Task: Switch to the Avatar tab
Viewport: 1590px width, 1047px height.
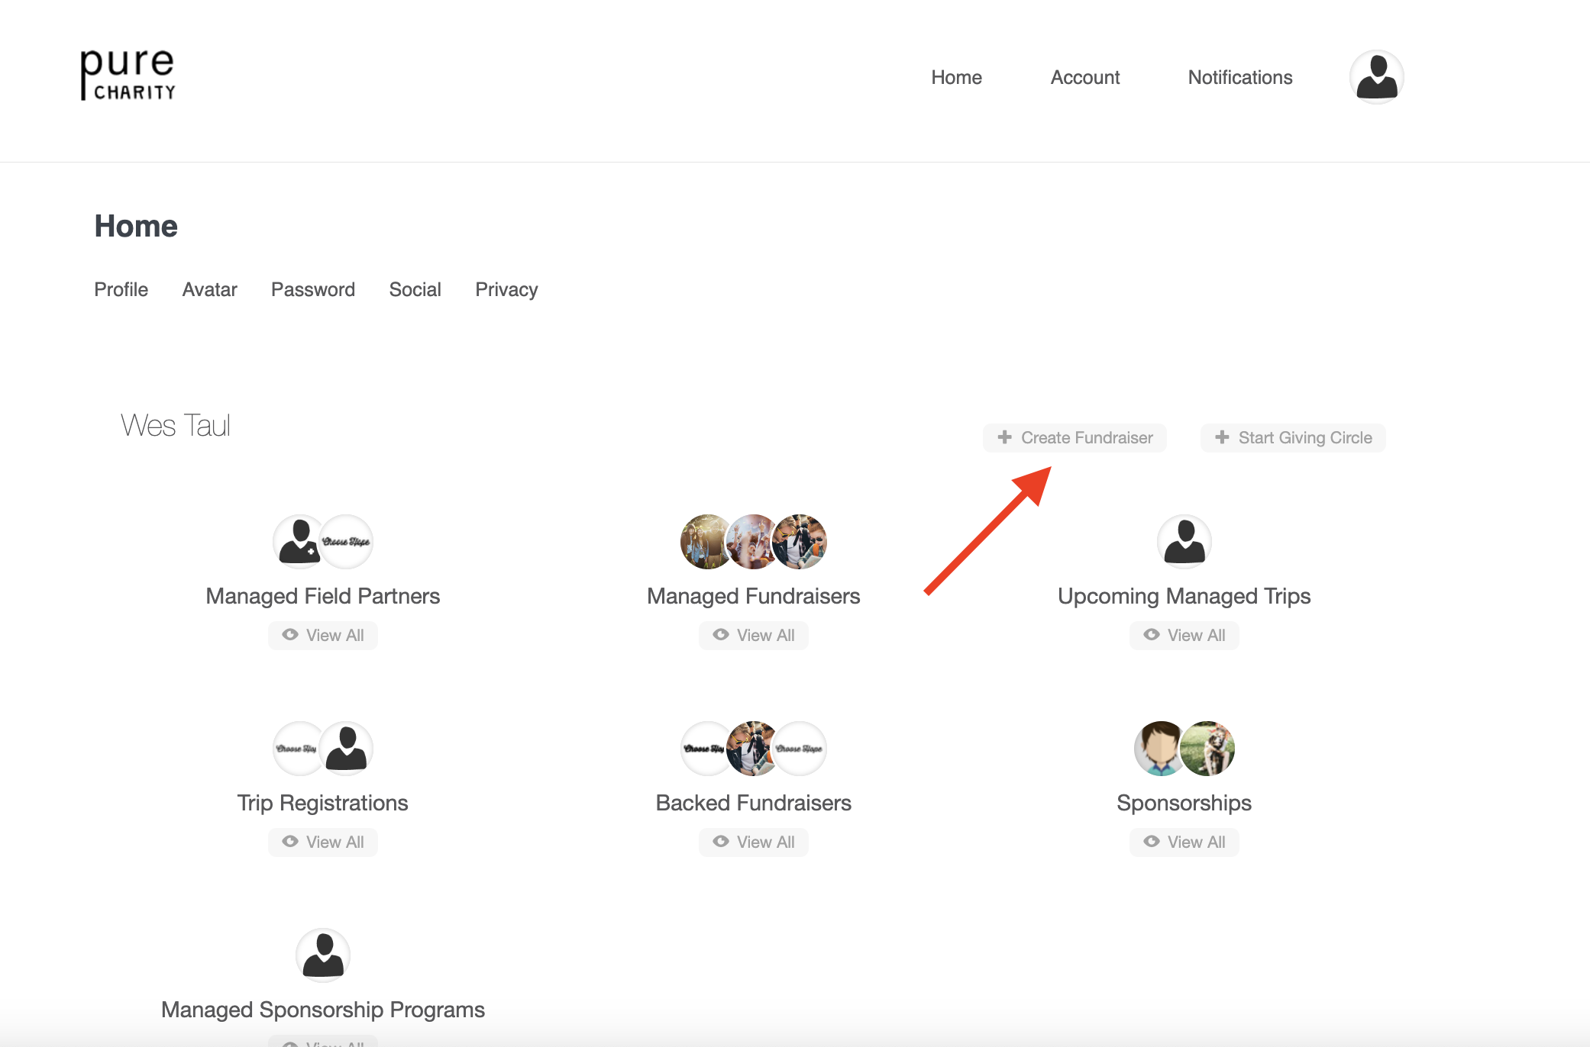Action: pyautogui.click(x=209, y=289)
